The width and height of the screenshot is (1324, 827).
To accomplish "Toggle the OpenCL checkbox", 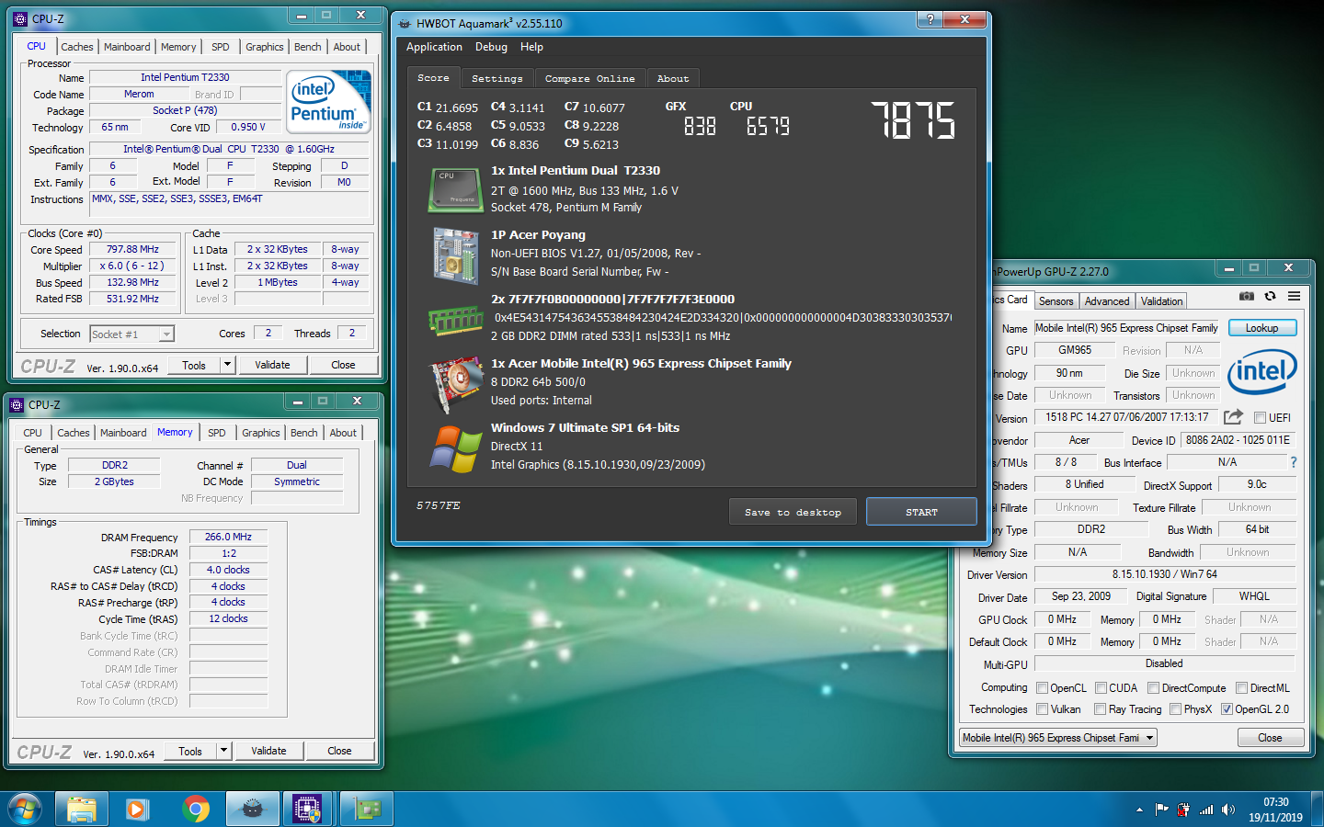I will click(1042, 688).
